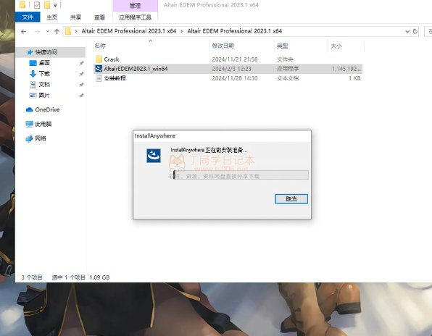432x336 pixels.
Task: Unpin 图片 via its pin icon
Action: (81, 96)
